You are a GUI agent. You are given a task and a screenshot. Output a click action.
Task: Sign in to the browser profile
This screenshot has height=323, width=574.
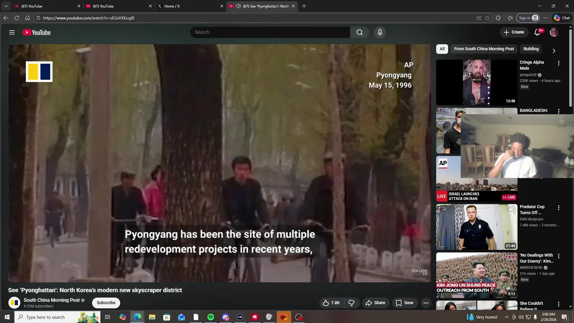[x=528, y=18]
